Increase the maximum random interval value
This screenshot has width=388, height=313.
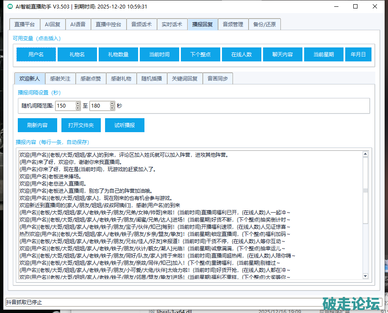112,103
